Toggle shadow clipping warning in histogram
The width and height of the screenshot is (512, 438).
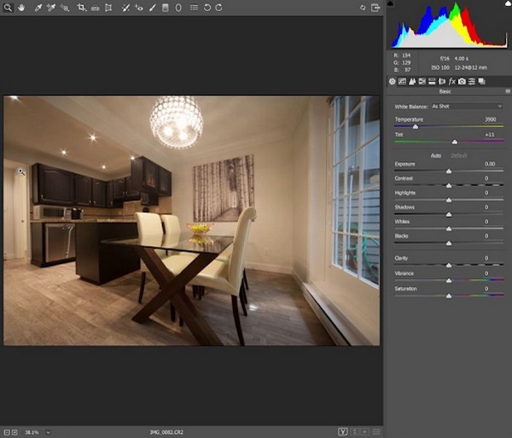click(391, 3)
